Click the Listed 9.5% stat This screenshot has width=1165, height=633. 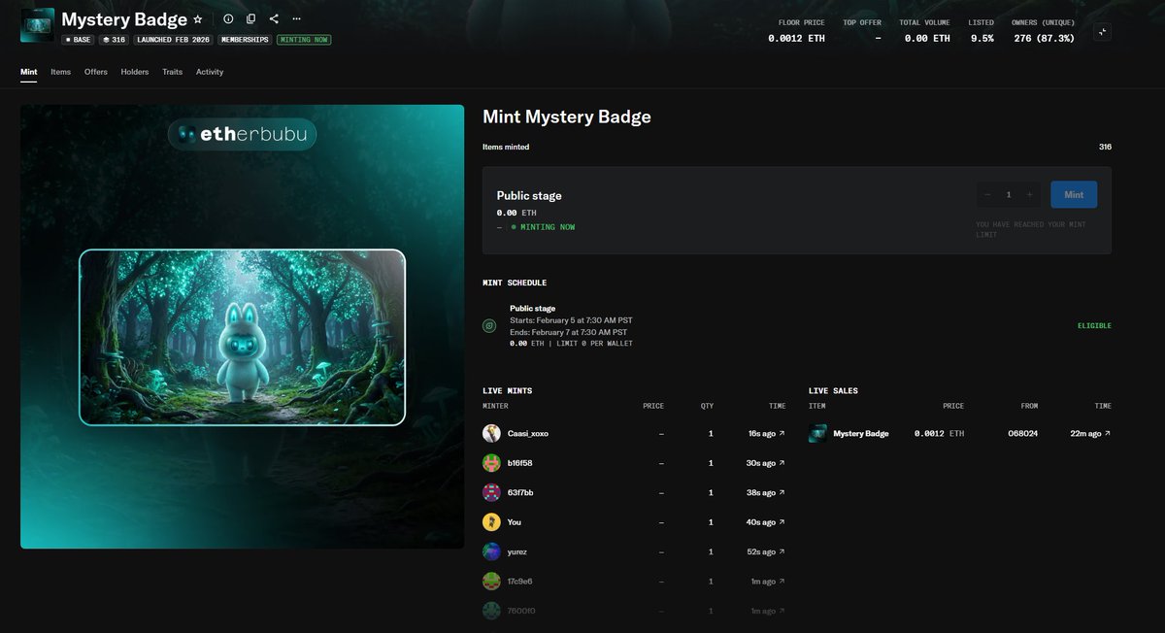coord(981,31)
